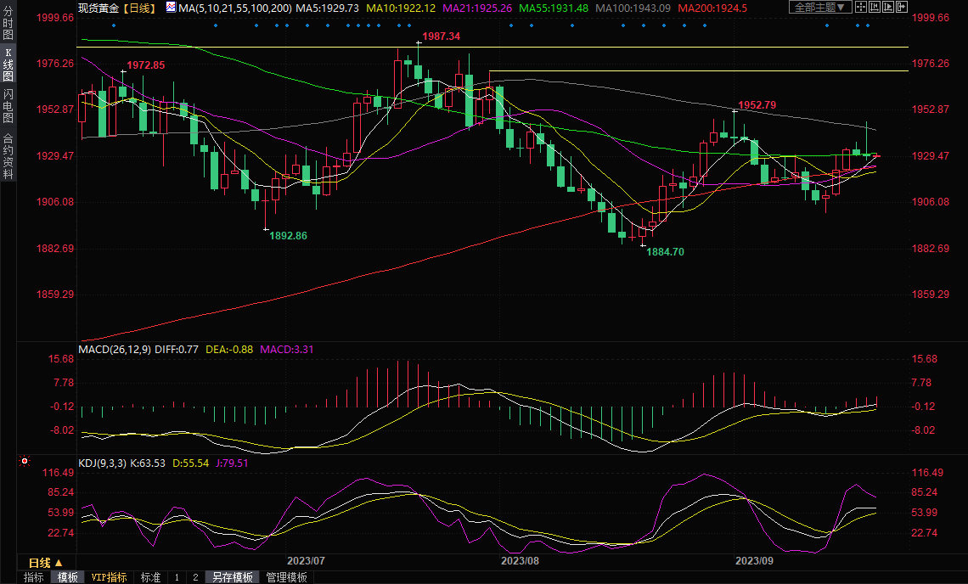Open 合约资料 contract info tab
The width and height of the screenshot is (968, 584).
tap(8, 155)
